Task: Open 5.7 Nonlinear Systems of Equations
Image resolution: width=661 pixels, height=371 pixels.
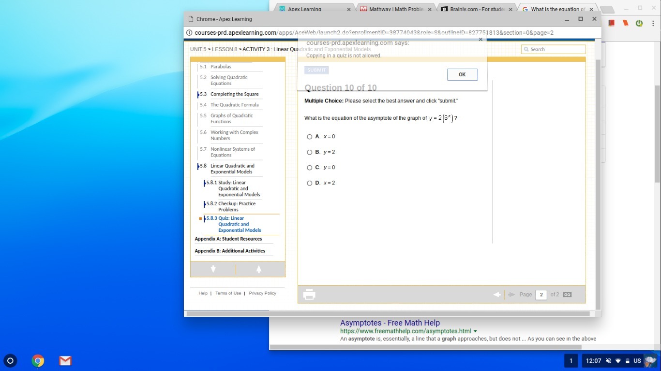Action: pyautogui.click(x=233, y=152)
